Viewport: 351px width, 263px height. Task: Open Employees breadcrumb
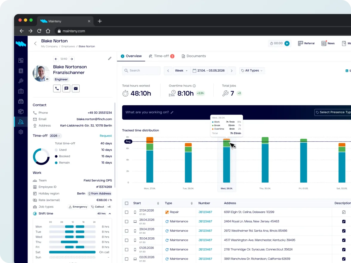(68, 46)
